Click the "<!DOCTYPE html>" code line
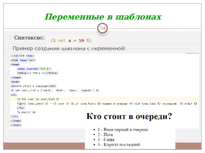Screen dimensions: 205x153 tap(22, 56)
